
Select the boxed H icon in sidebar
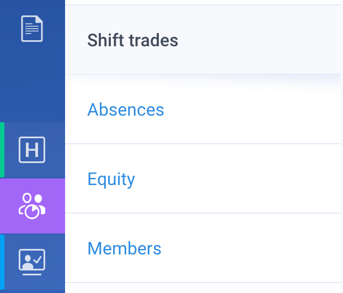click(32, 150)
